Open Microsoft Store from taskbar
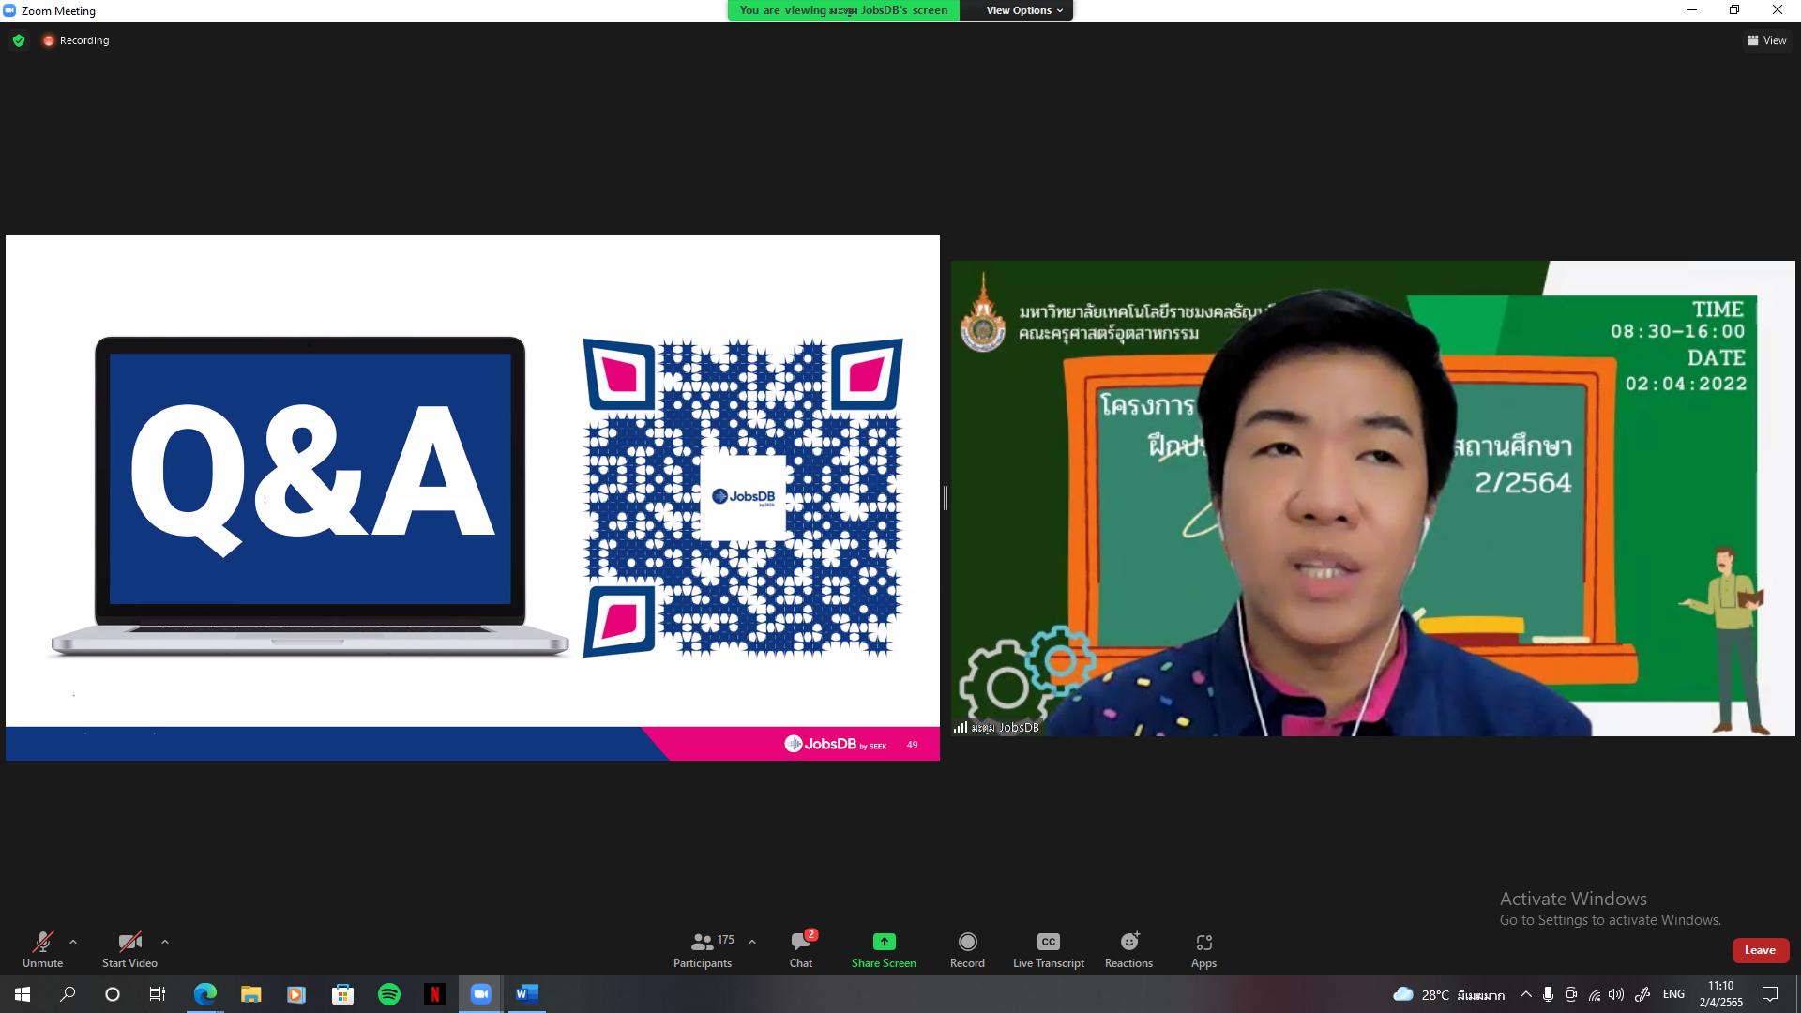Screen dimensions: 1801x1013 coord(342,994)
